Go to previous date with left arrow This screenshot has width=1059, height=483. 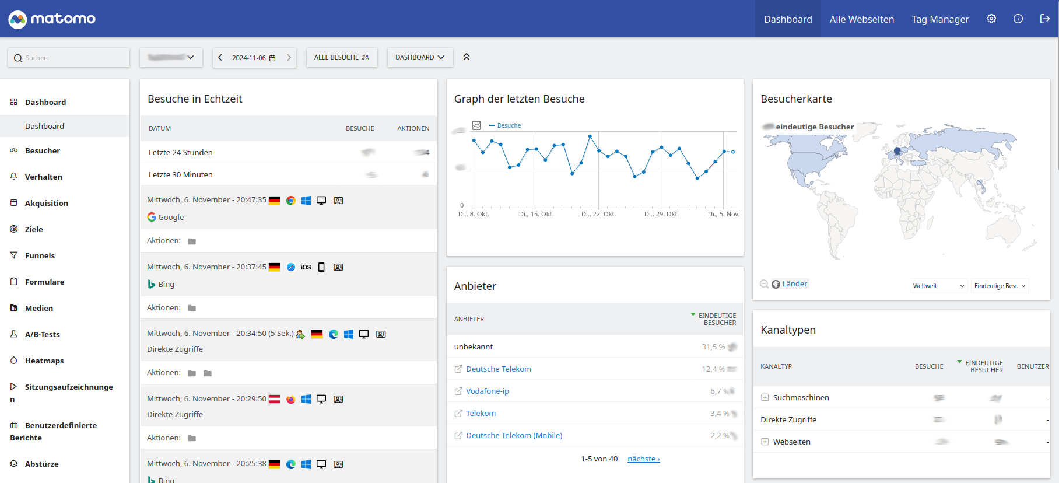pos(220,58)
